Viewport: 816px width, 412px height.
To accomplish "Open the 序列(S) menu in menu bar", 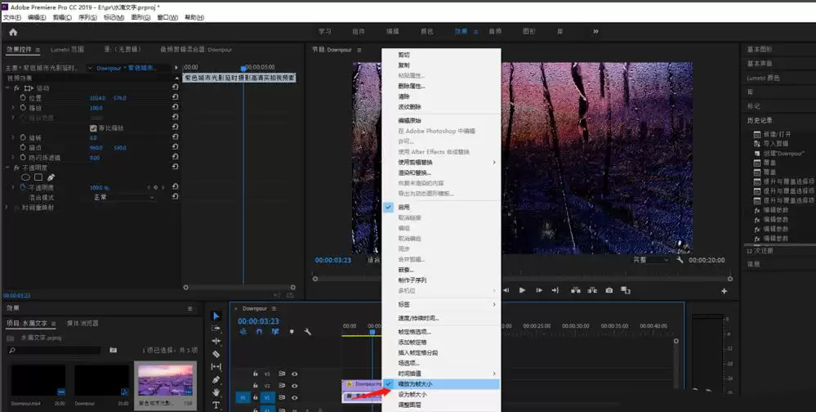I will pyautogui.click(x=87, y=17).
